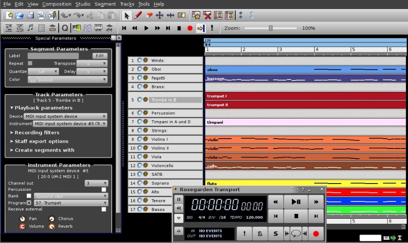Enable the Percussion checkbox
Image resolution: width=408 pixels, height=243 pixels.
[x=104, y=190]
